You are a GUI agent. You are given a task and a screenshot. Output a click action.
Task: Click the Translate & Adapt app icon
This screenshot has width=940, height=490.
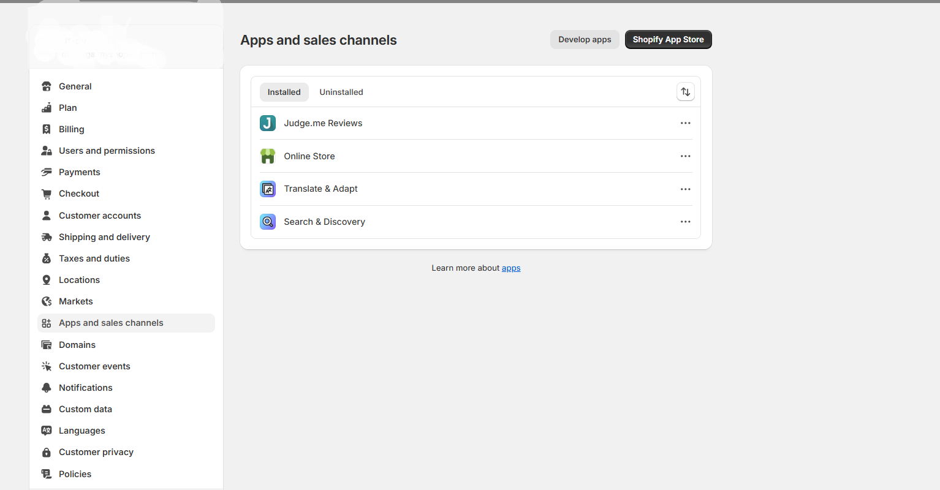point(268,189)
